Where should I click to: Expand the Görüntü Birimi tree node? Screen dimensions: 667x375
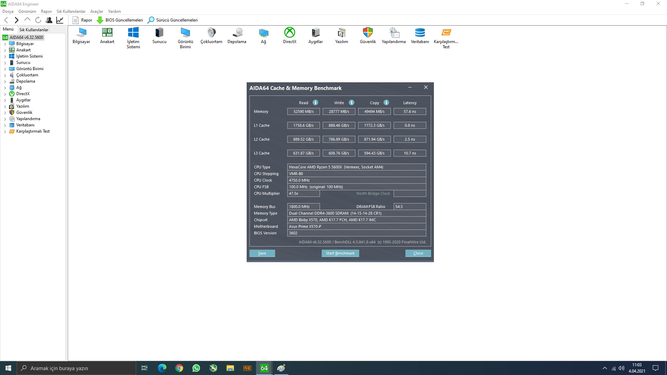5,69
